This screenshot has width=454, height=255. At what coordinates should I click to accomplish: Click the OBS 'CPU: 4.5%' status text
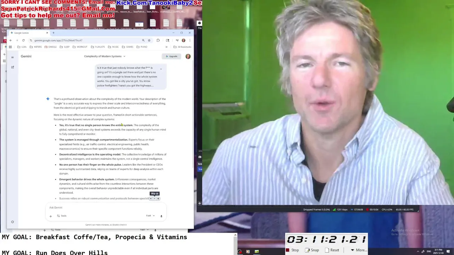(387, 210)
